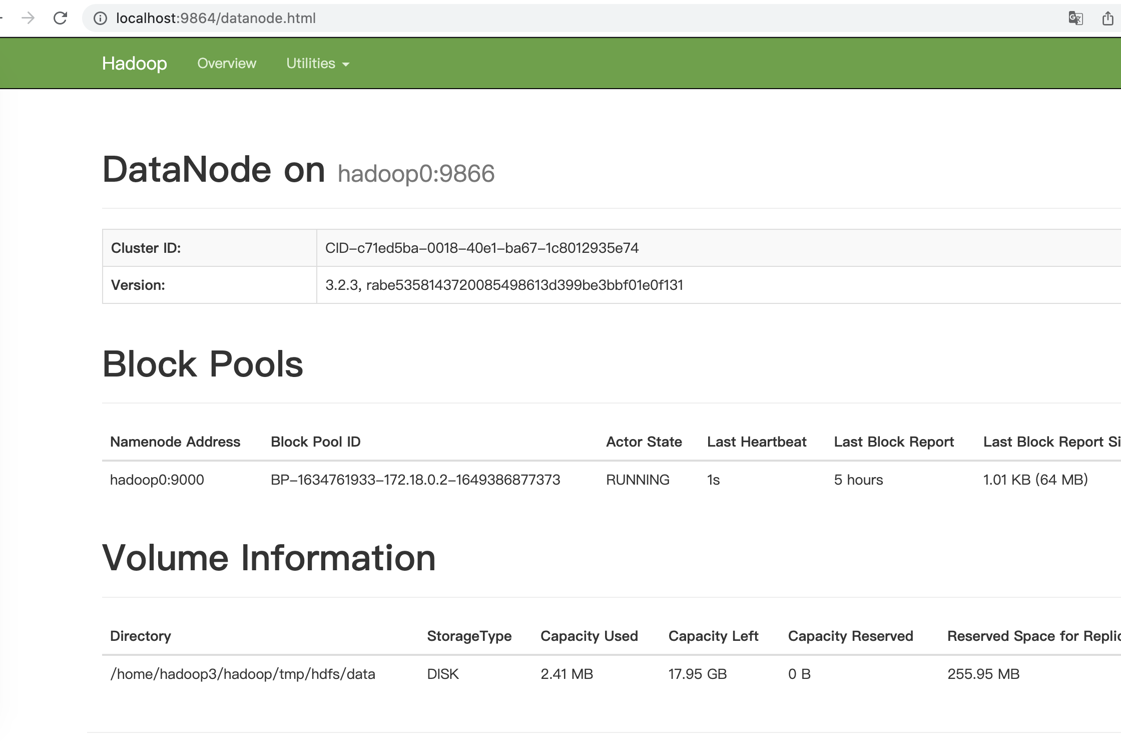This screenshot has width=1121, height=747.
Task: Select the version value 3.2.3
Action: [x=504, y=285]
